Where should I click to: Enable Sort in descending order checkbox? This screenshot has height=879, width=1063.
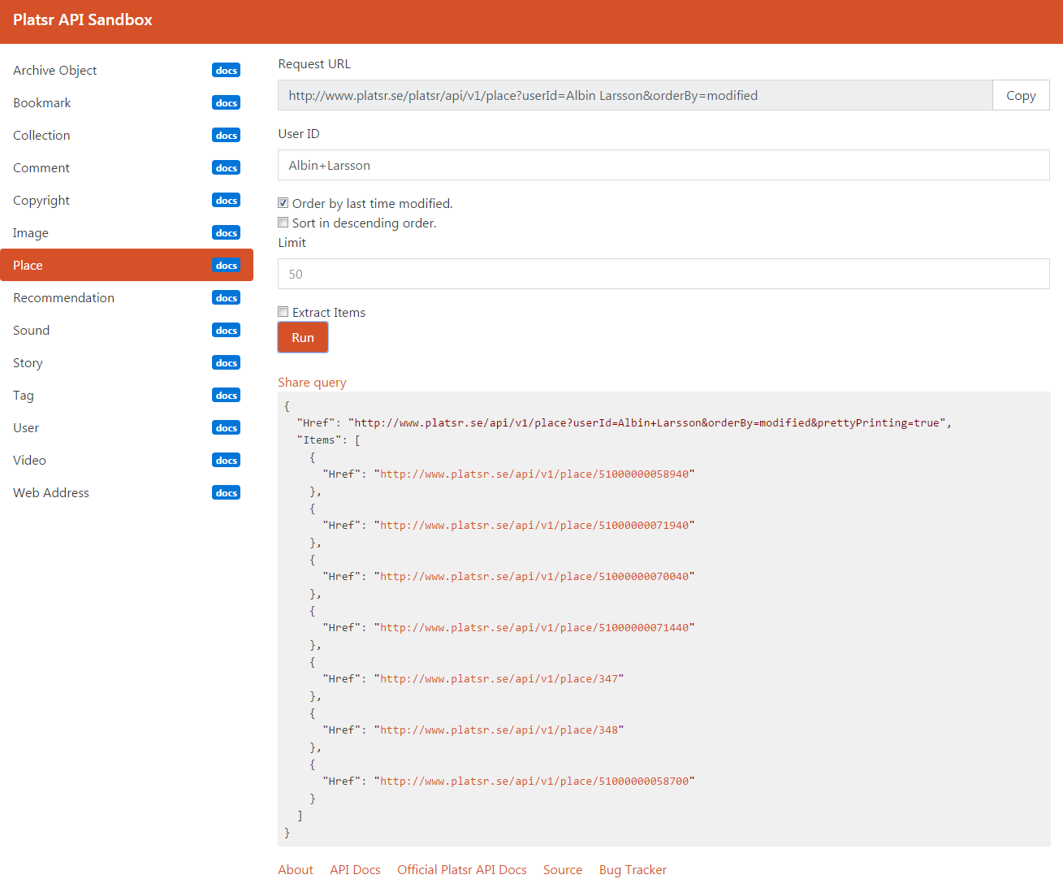click(283, 223)
